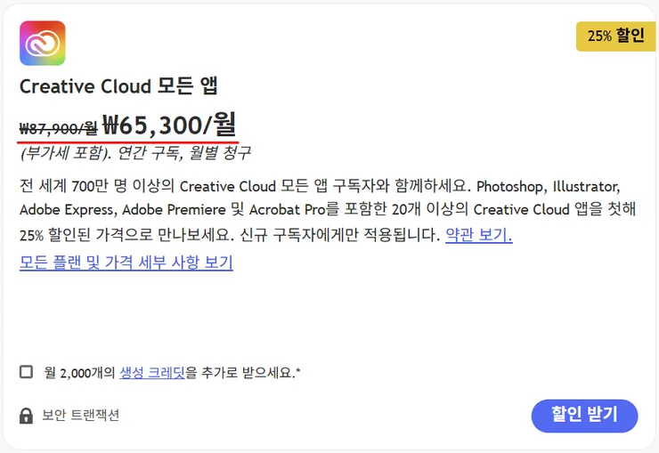The width and height of the screenshot is (659, 453).
Task: Click the red underline beneath the prices
Action: [127, 142]
